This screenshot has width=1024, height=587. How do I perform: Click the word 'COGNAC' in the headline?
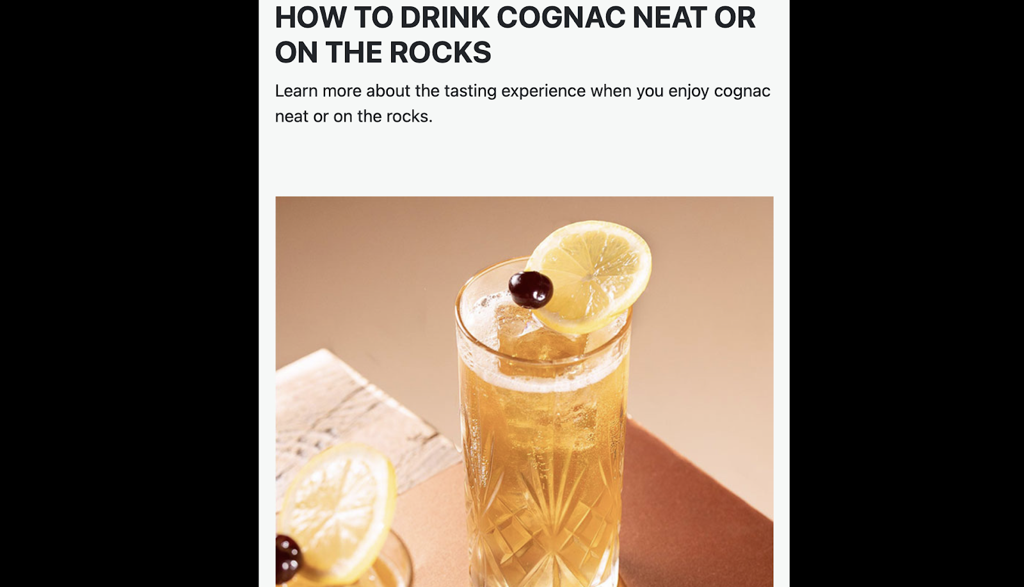(x=561, y=17)
